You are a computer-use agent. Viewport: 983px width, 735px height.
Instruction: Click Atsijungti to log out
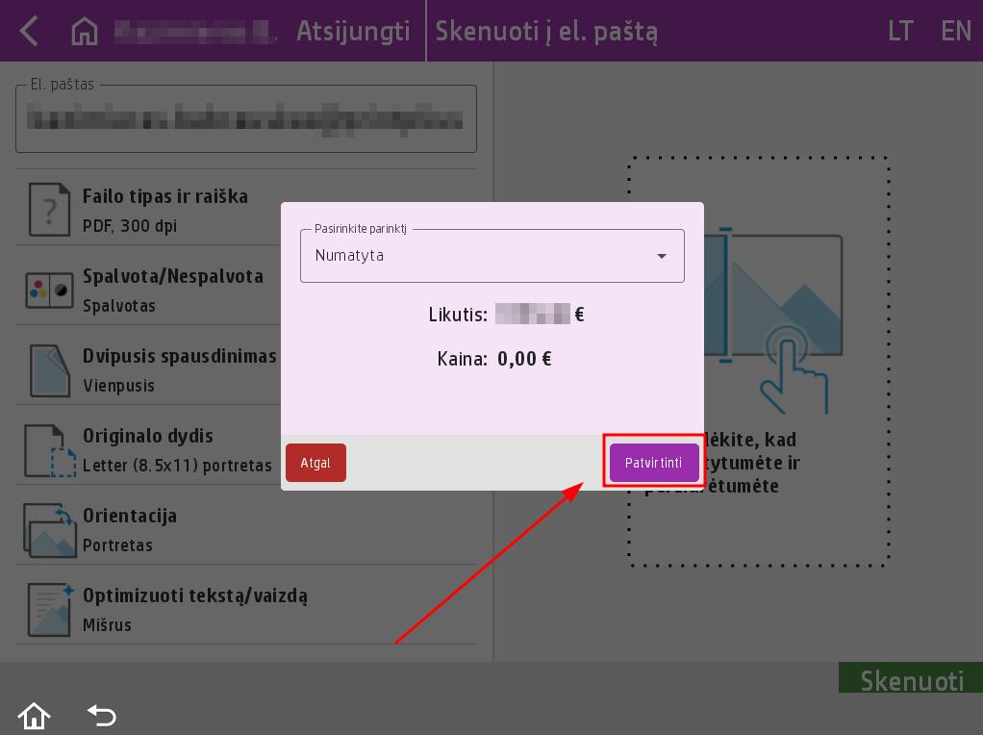tap(353, 31)
